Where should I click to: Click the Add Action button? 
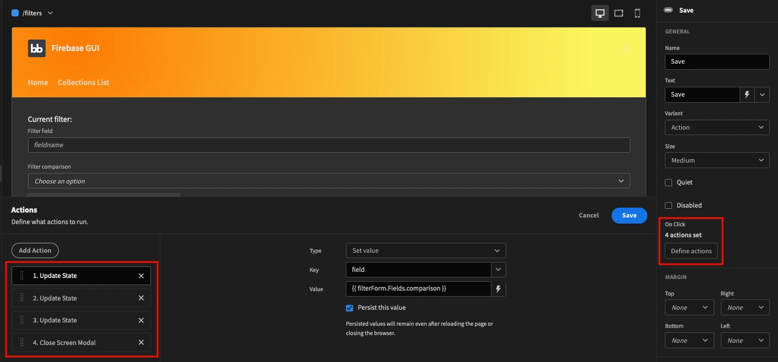pyautogui.click(x=35, y=250)
